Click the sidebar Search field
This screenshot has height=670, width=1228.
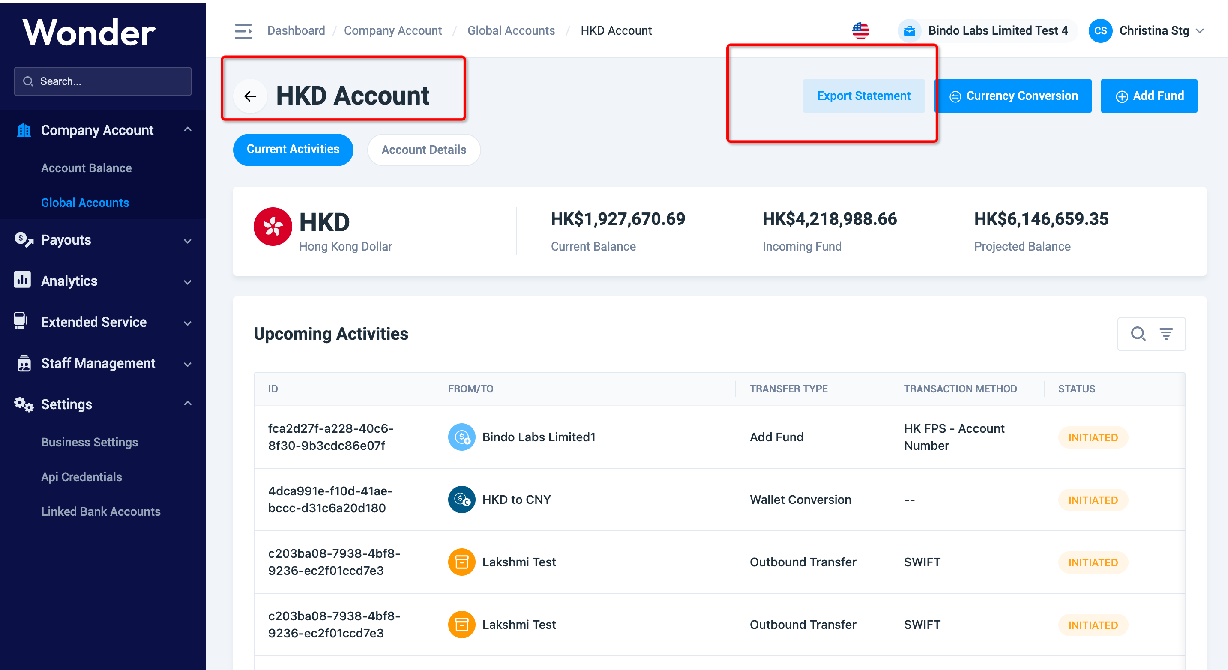103,81
